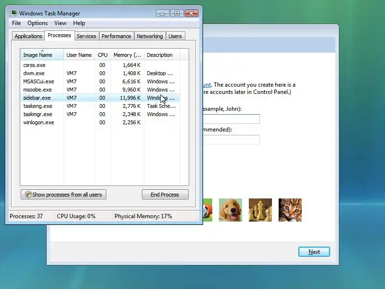Choose the partially hidden soccer ball picture
The image size is (385, 289).
tap(208, 210)
